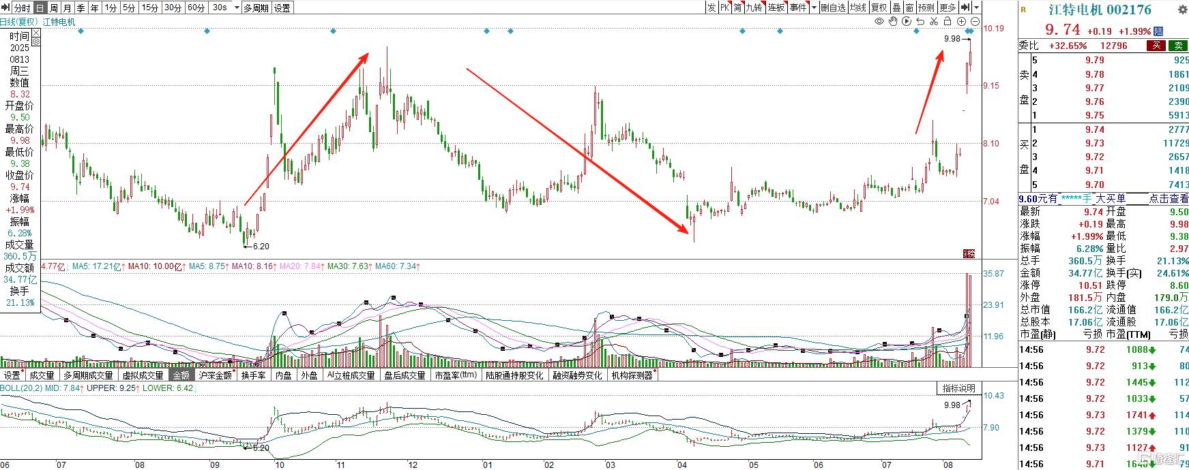Click the 多周期 multi-period button
This screenshot has width=1189, height=470.
point(256,7)
